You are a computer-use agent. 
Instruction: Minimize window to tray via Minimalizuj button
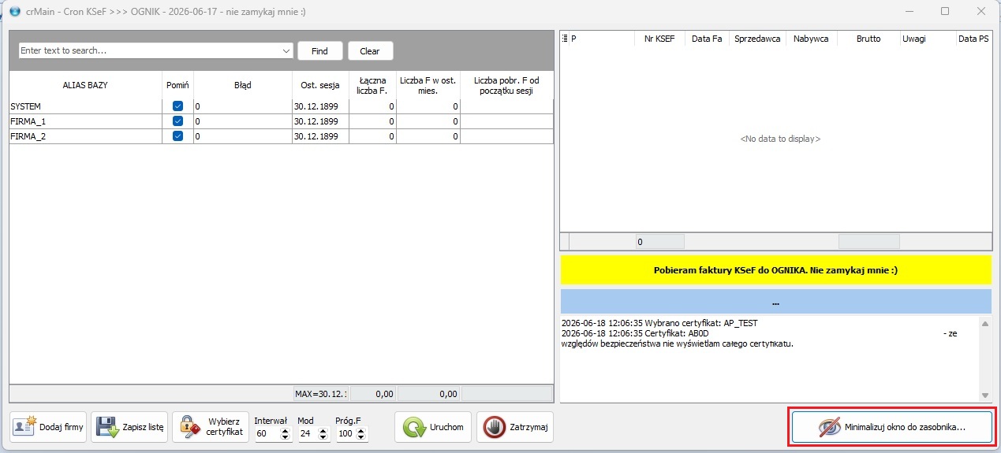[x=891, y=427]
